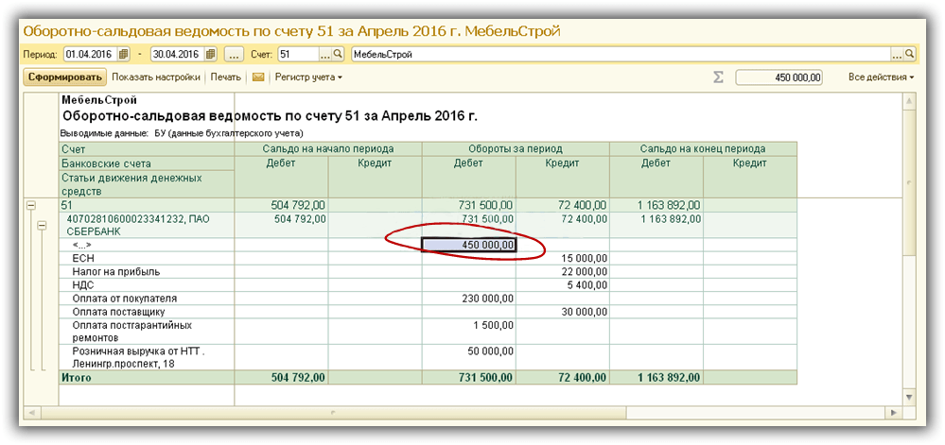945x445 pixels.
Task: Open calendar for start date 01.04.2016
Action: [x=123, y=54]
